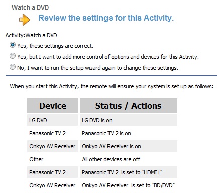Click the 'Watch a DVD' page title

click(x=30, y=8)
